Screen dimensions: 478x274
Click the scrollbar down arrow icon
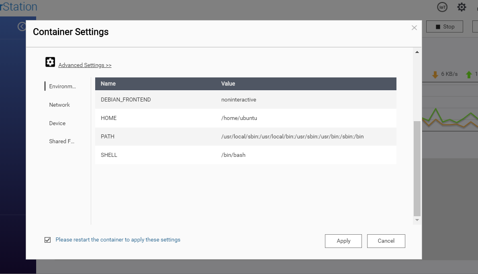(417, 220)
